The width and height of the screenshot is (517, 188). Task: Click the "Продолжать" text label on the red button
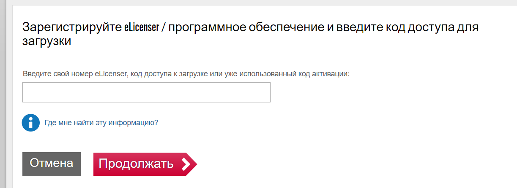136,164
